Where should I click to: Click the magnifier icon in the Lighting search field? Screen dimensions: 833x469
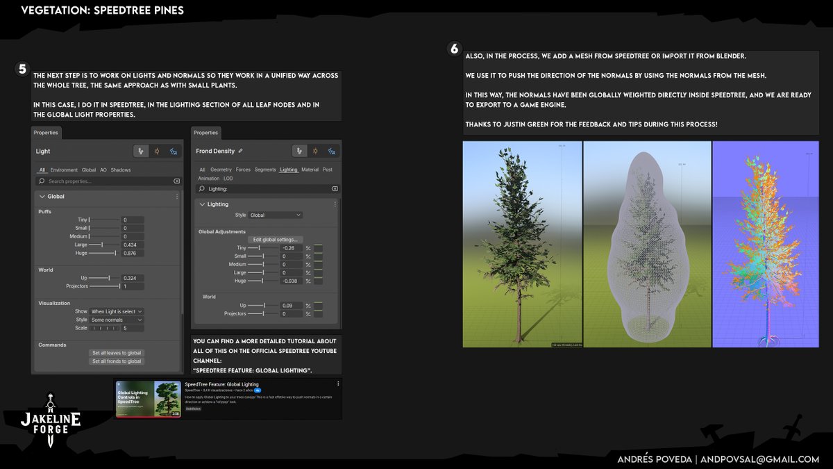point(202,188)
